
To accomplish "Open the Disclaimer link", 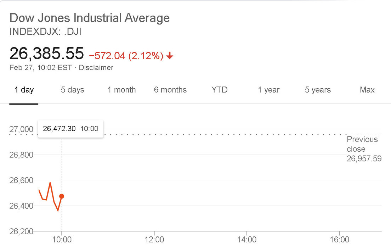I will [x=96, y=68].
